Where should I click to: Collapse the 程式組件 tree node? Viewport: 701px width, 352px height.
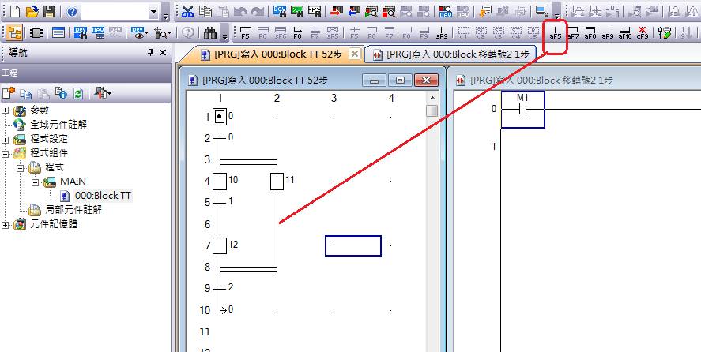[6, 153]
